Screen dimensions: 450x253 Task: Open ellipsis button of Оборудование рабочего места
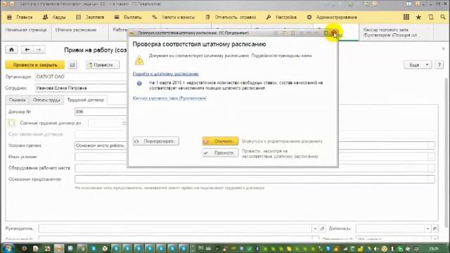tap(431, 168)
